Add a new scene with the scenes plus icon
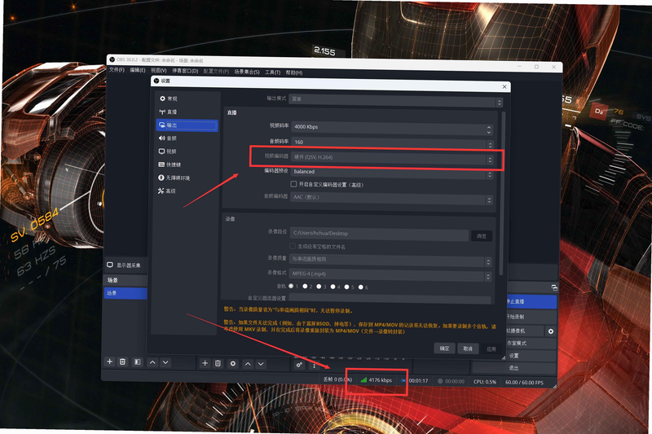Screen dimensions: 652x434 click(x=110, y=362)
